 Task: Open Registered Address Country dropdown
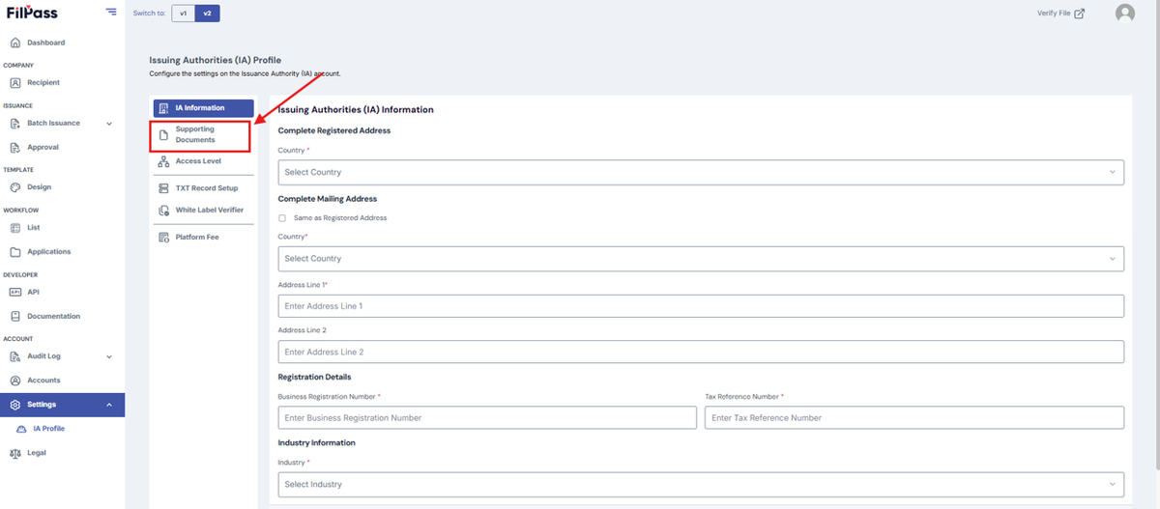701,172
